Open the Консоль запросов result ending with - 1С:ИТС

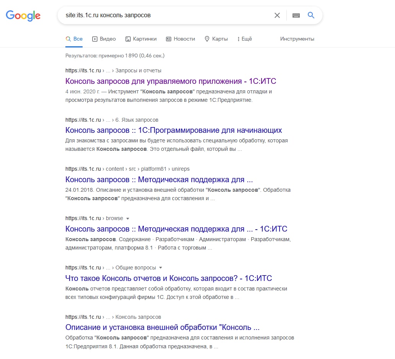[x=176, y=229]
